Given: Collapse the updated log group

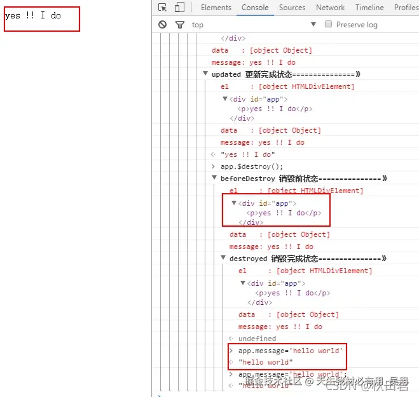Looking at the screenshot, I should pos(205,73).
